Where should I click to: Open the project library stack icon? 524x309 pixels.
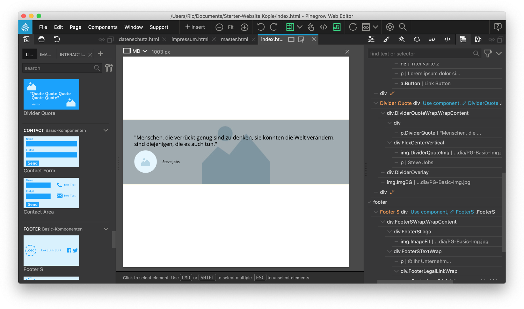42,39
